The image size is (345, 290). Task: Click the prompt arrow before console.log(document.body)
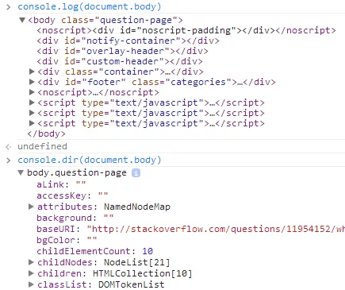(x=9, y=7)
